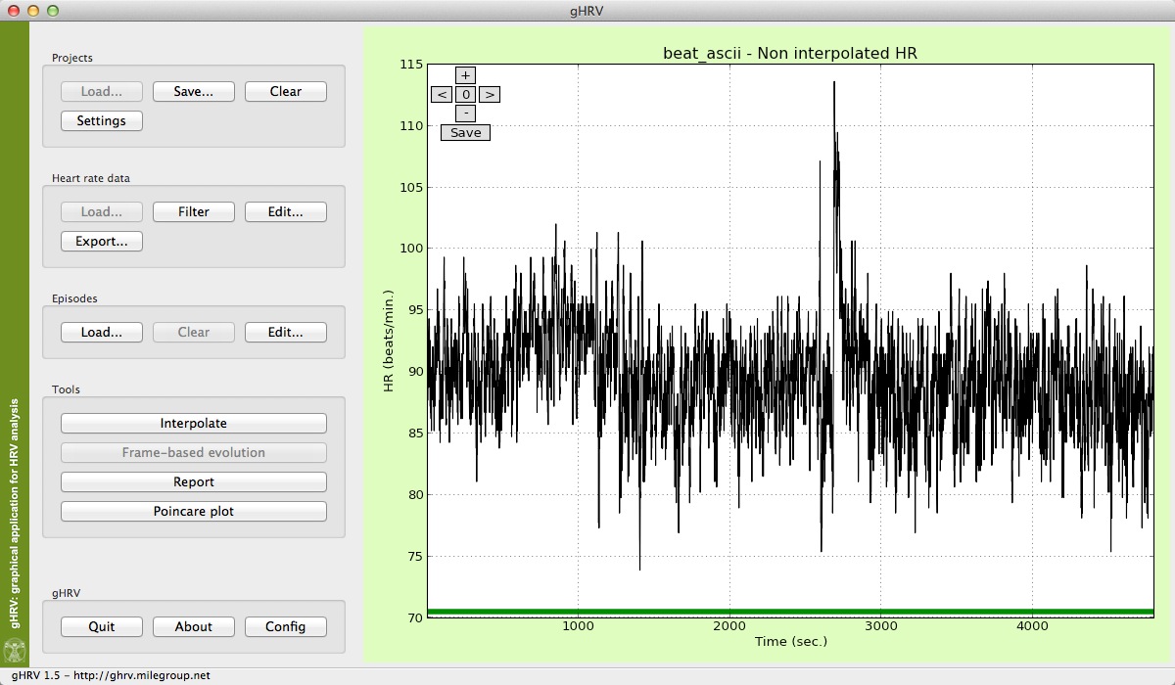Open the Config dialog
1175x685 pixels.
coord(286,626)
